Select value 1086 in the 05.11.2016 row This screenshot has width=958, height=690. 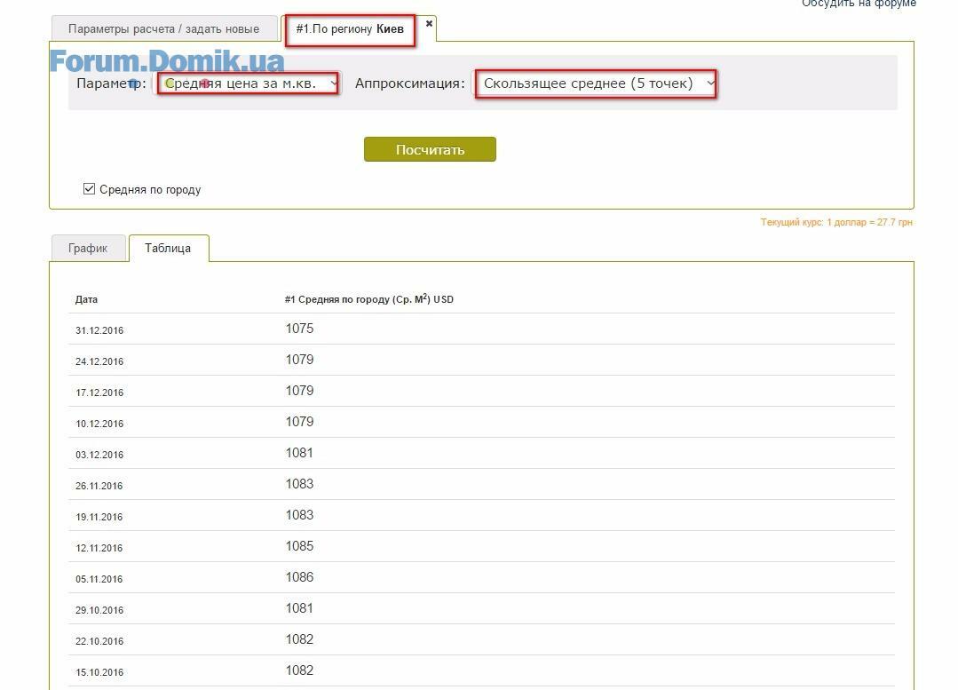tap(299, 578)
